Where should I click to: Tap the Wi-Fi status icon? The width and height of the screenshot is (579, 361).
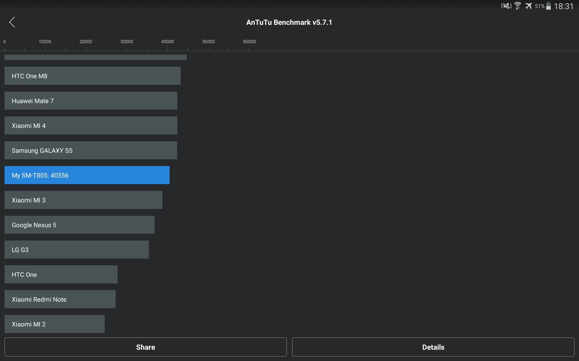(518, 6)
